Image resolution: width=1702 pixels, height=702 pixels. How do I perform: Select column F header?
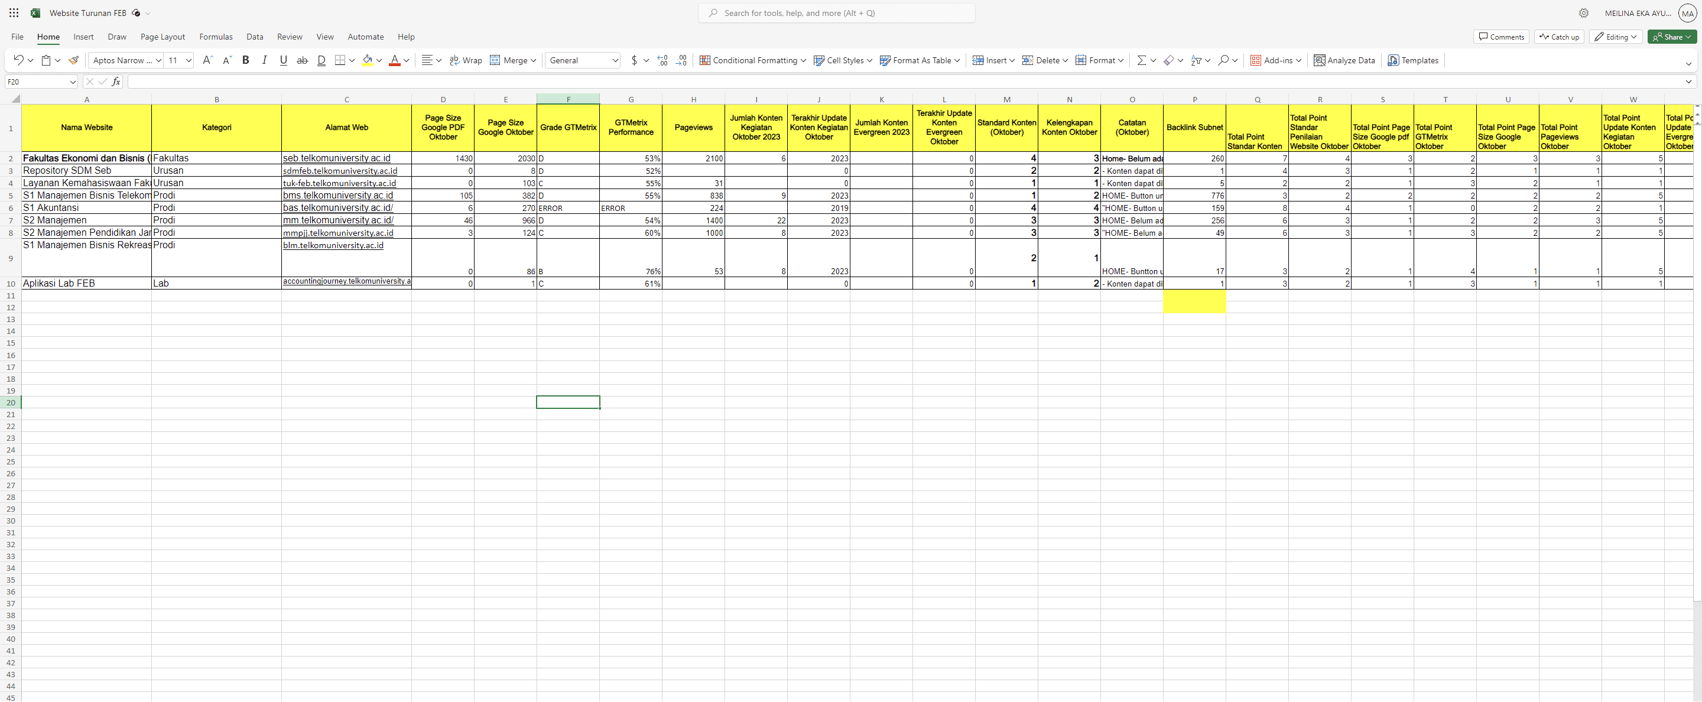pos(568,99)
